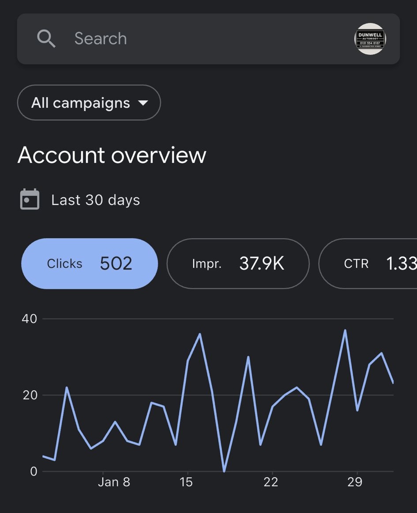Tap the magnifying glass search icon
Viewport: 417px width, 513px height.
pos(46,39)
